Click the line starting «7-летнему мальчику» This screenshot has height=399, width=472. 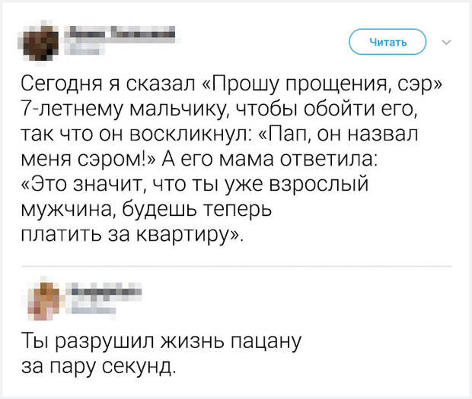(219, 108)
